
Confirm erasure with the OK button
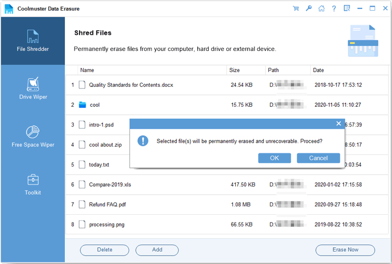point(274,158)
